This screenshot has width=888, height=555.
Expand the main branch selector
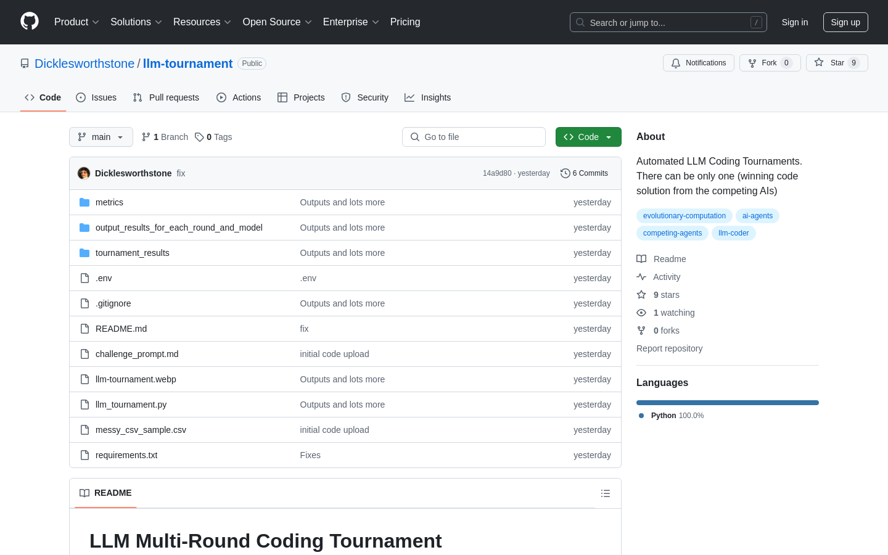click(101, 137)
